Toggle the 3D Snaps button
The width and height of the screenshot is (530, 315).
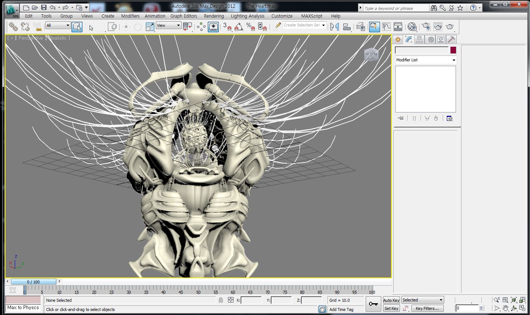227,26
